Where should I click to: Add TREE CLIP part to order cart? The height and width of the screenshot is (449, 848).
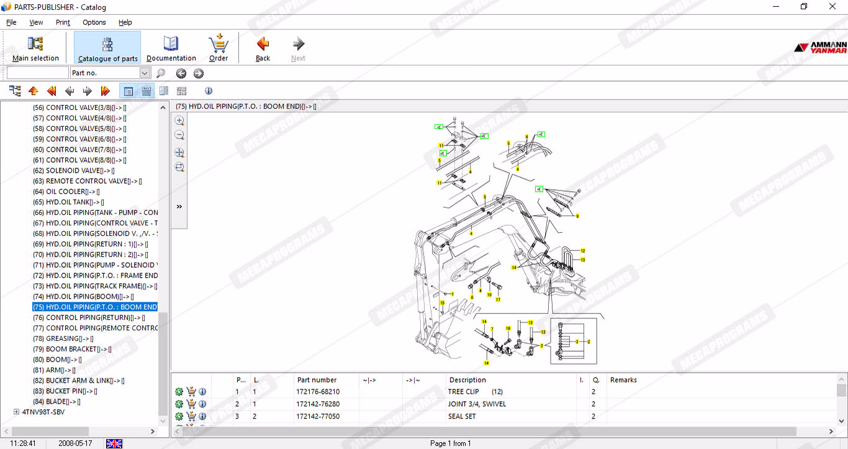point(191,392)
